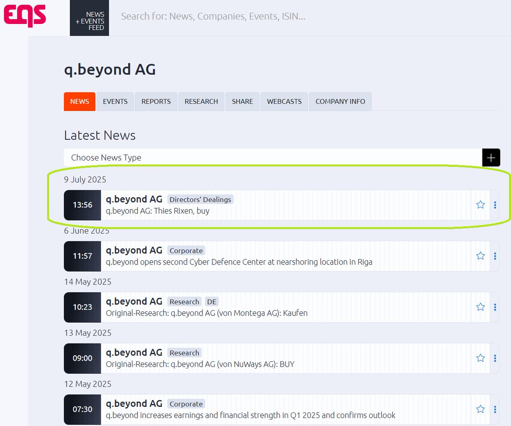Viewport: 511px width, 426px height.
Task: Open more options for NuWays AG research item
Action: 495,358
